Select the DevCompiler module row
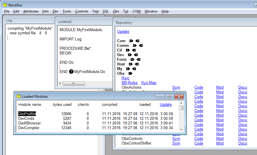257x155 pixels. pos(29,128)
